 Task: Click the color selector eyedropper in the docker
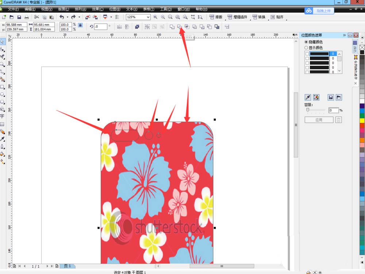pos(308,97)
